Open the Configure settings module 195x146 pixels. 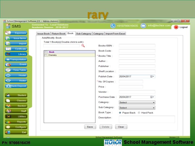pos(16,127)
